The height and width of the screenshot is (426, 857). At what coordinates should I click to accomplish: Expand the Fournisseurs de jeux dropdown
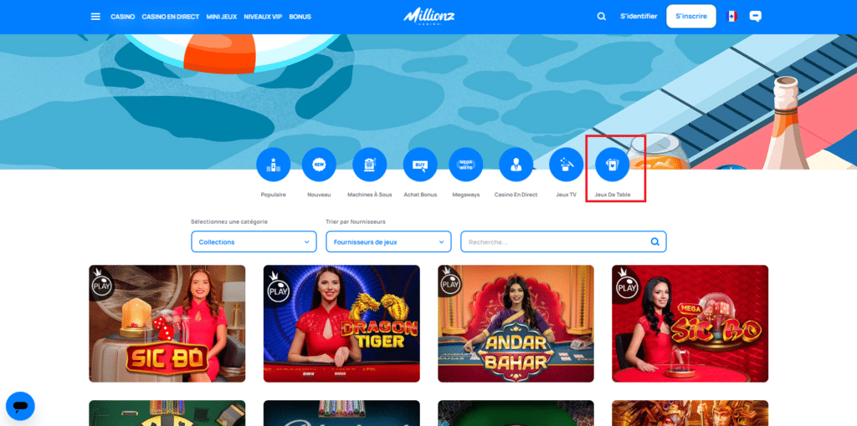click(x=388, y=241)
